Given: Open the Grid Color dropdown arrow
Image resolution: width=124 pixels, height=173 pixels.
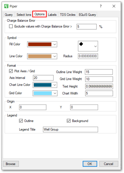Looking at the screenshot, I should click(x=55, y=93).
